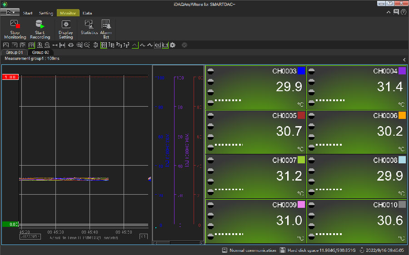
Task: Click the hard disk space floppy icon
Action: pos(283,250)
